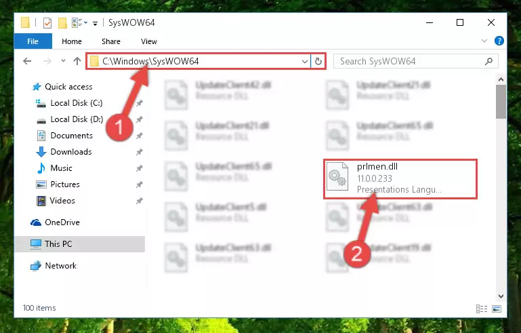Click the pin icon next to Downloads
Screen dimensions: 521x333
coord(139,152)
